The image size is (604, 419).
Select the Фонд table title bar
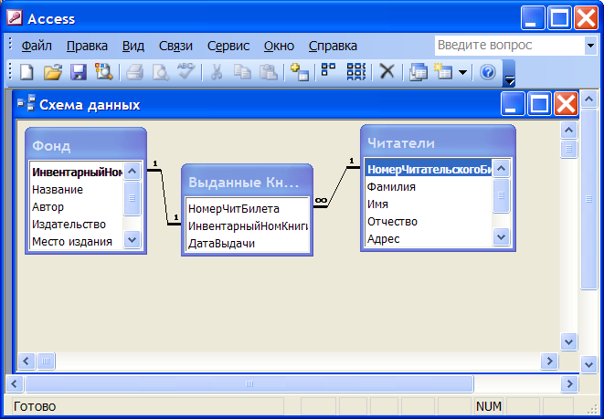pyautogui.click(x=86, y=142)
